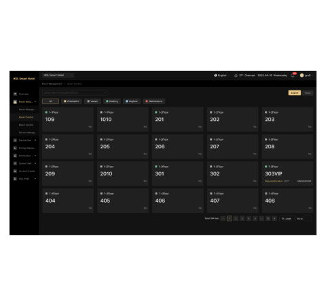This screenshot has height=306, width=326.
Task: Open Batch Control in sidebar
Action: click(26, 125)
